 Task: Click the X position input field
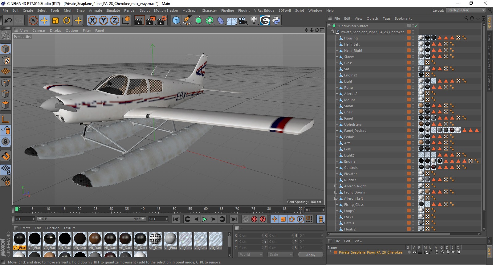251,235
